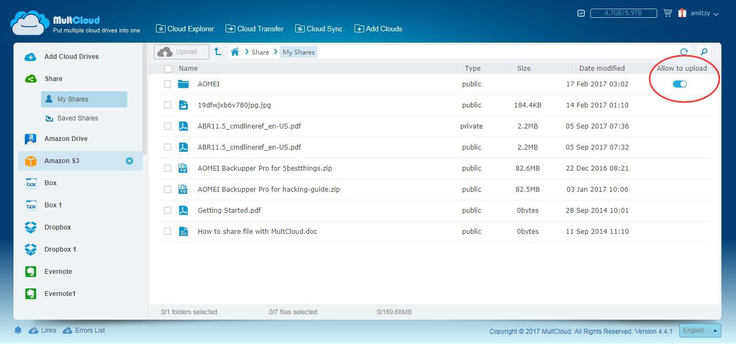This screenshot has width=736, height=344.
Task: Expand the Amazon S3 dropdown arrow
Action: (x=130, y=161)
